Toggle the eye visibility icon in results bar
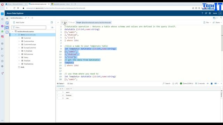This screenshot has height=125, width=223. [208, 83]
